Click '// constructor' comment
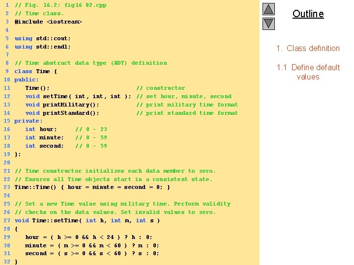The image size is (354, 265). click(x=161, y=88)
